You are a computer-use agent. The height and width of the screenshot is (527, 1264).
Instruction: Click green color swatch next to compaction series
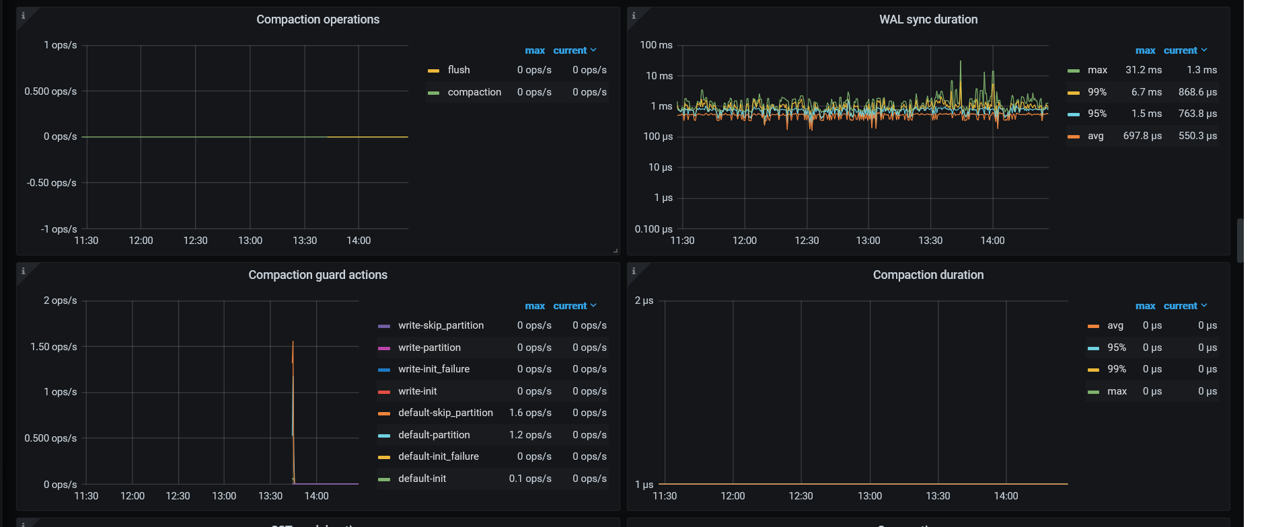[x=434, y=93]
